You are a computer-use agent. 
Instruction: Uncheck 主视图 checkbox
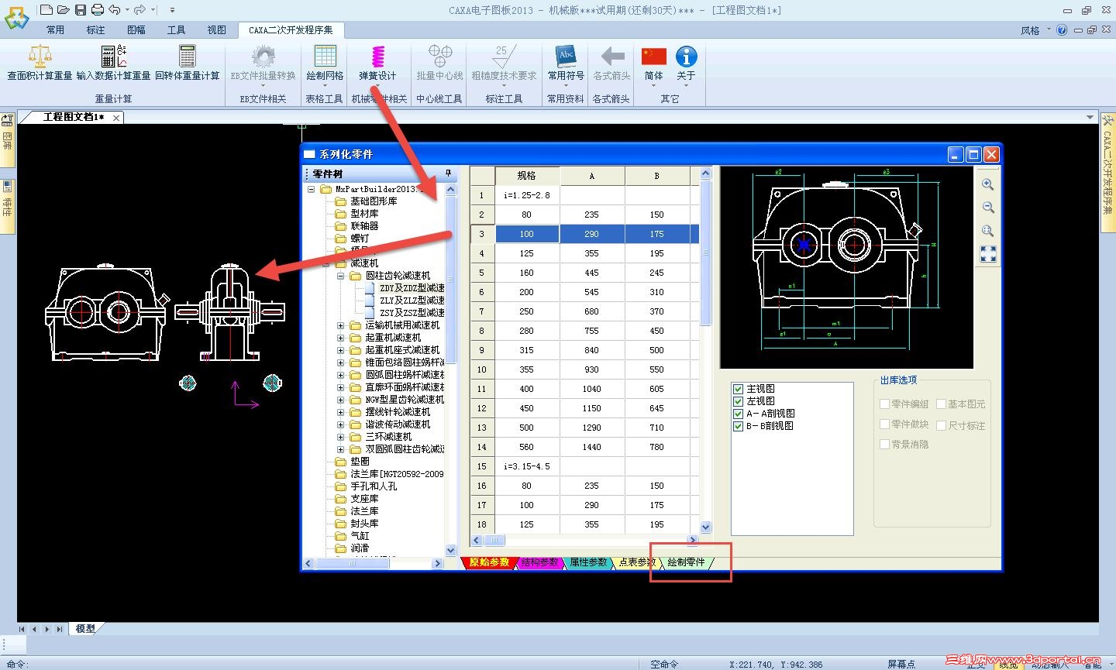coord(738,389)
